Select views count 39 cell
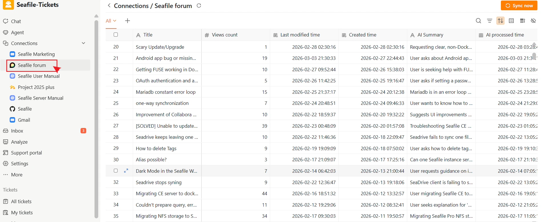Viewport: 542px width, 222px height. [236, 126]
